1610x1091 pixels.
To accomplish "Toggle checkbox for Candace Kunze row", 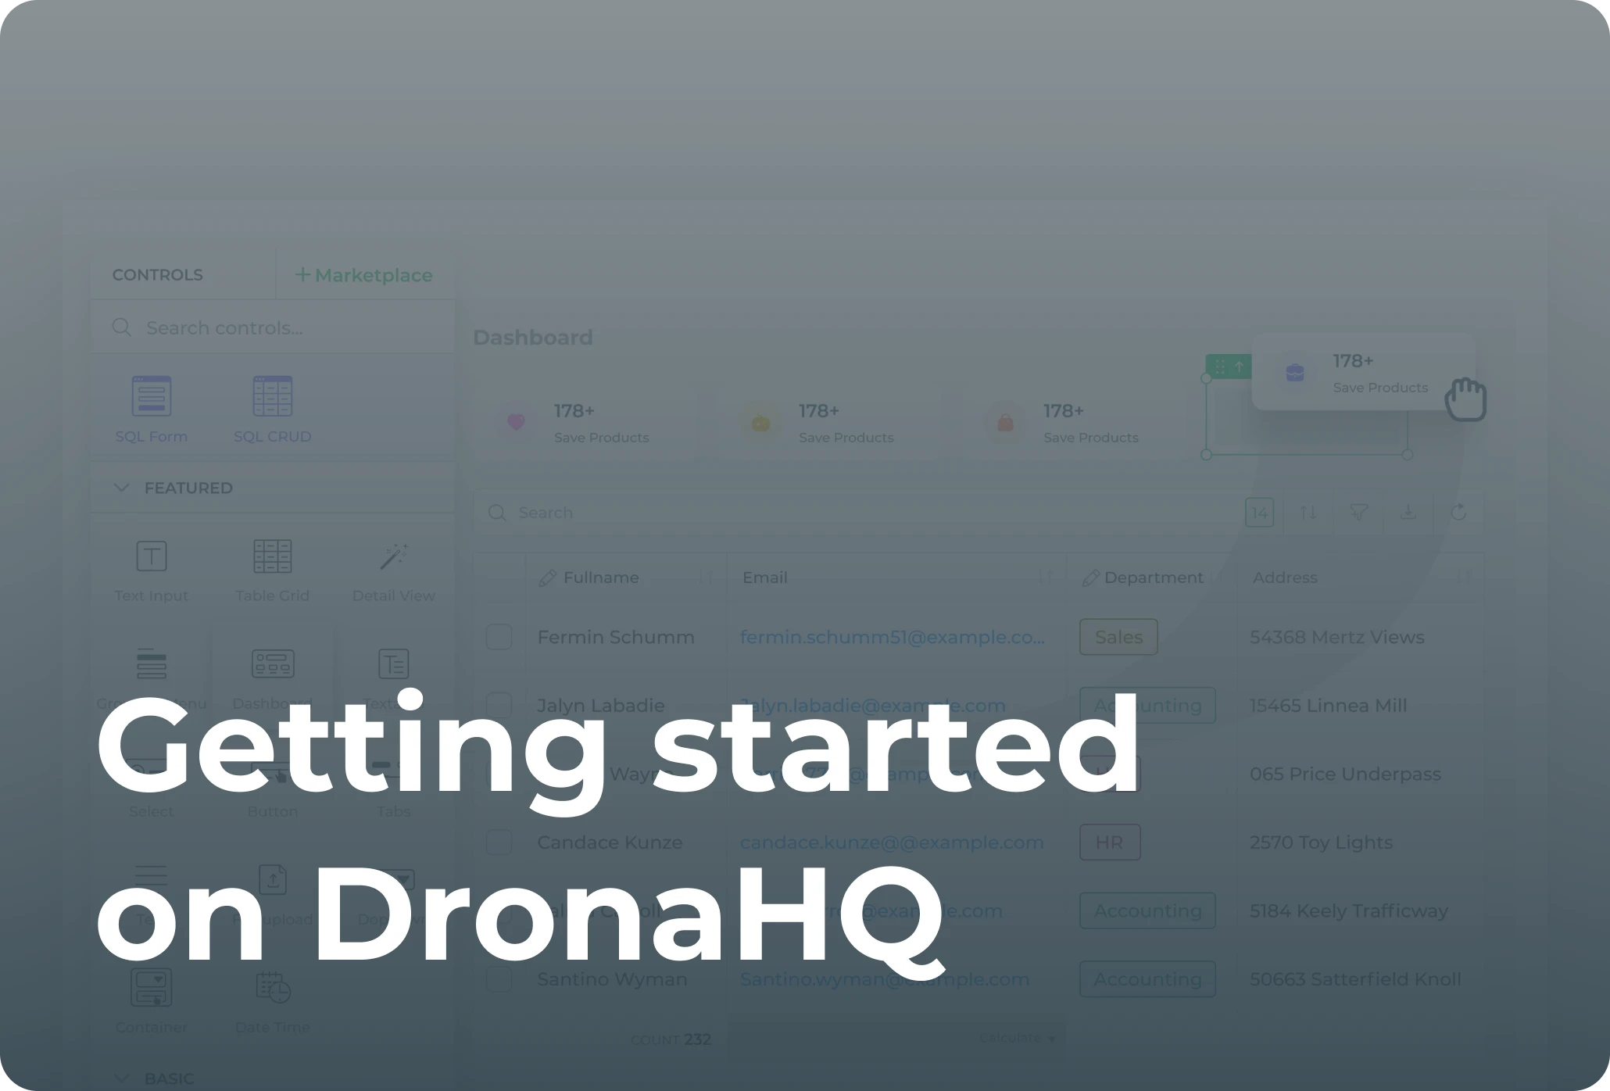I will point(499,842).
